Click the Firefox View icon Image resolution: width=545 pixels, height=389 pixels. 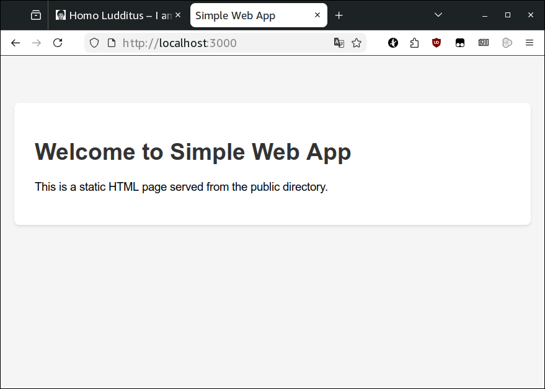point(36,15)
